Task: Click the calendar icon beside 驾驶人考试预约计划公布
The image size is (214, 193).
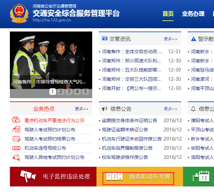Action: pyautogui.click(x=16, y=129)
